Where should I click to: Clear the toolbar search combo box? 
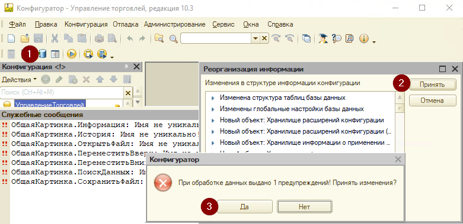point(264,38)
